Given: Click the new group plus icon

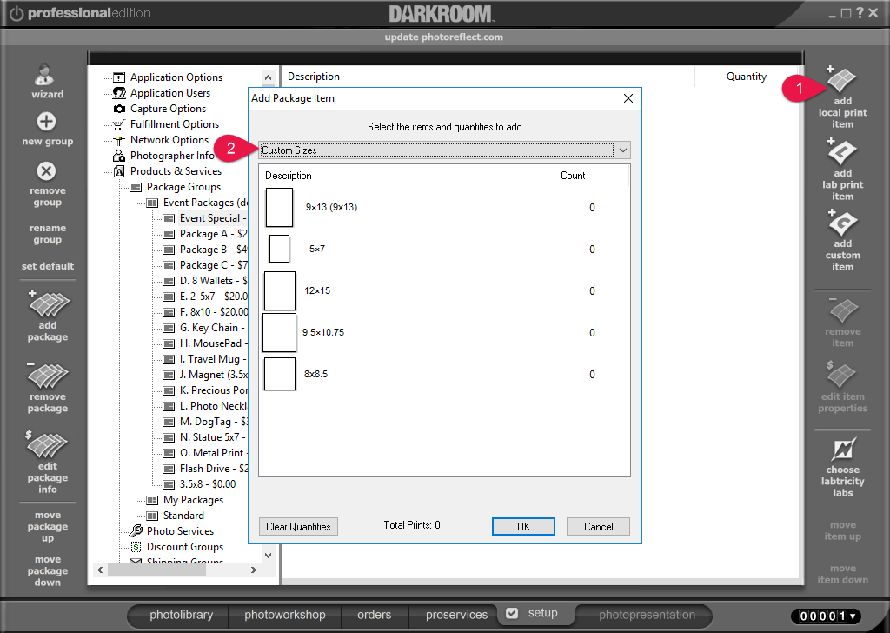Looking at the screenshot, I should pos(47,122).
